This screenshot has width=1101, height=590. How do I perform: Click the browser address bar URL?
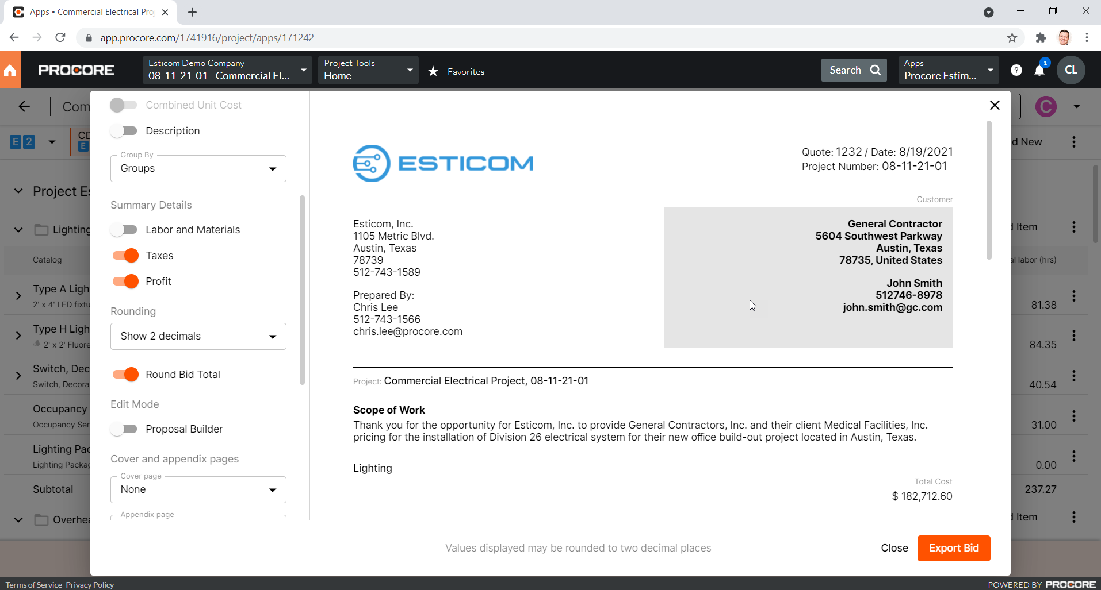(x=207, y=38)
